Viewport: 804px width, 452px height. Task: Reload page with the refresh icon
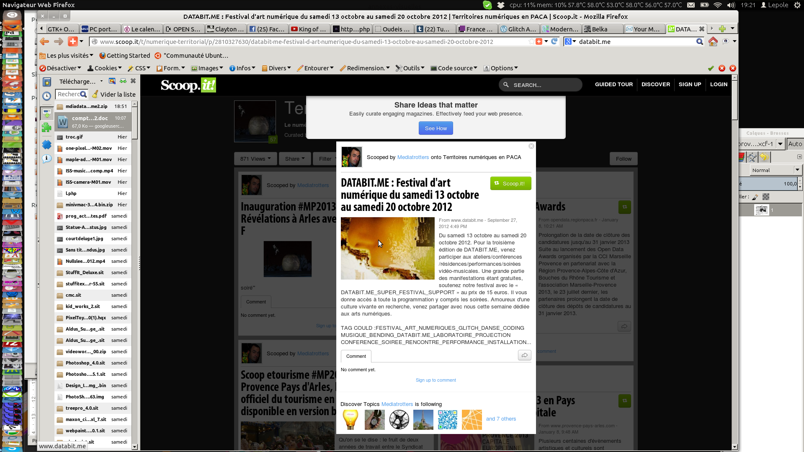click(x=554, y=41)
